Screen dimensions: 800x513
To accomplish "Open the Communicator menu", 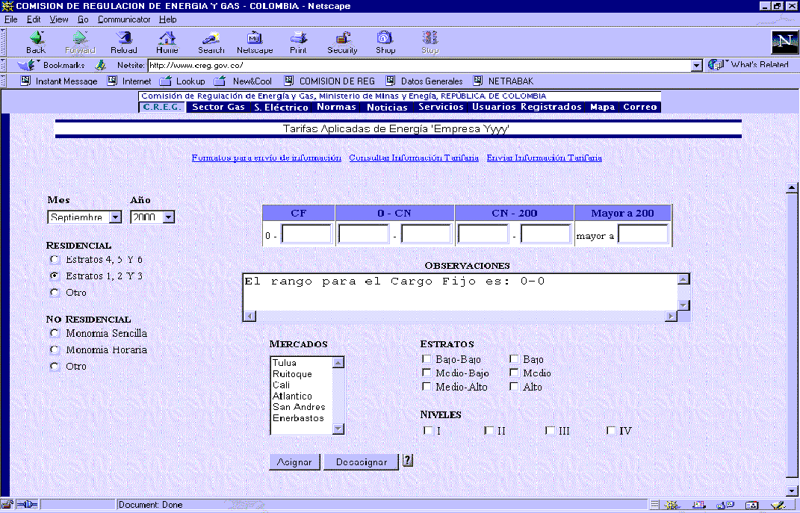I will click(x=124, y=19).
